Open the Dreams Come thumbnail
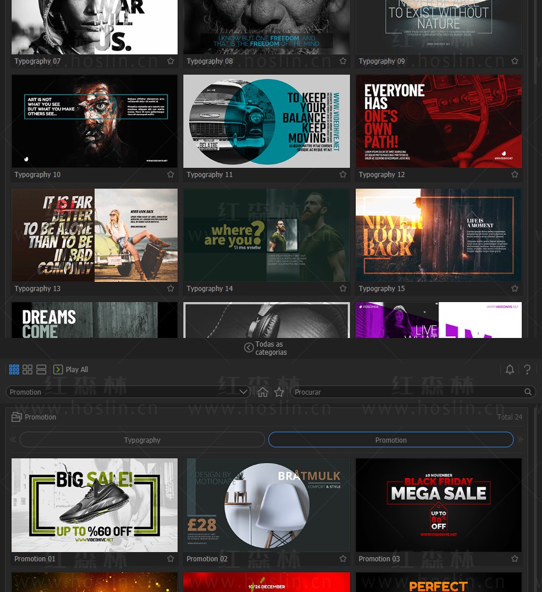 click(94, 320)
